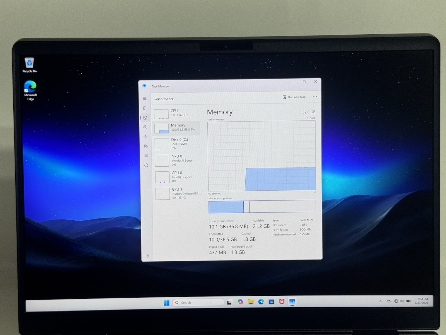Open File Explorer from taskbar
This screenshot has height=335, width=446.
click(251, 302)
